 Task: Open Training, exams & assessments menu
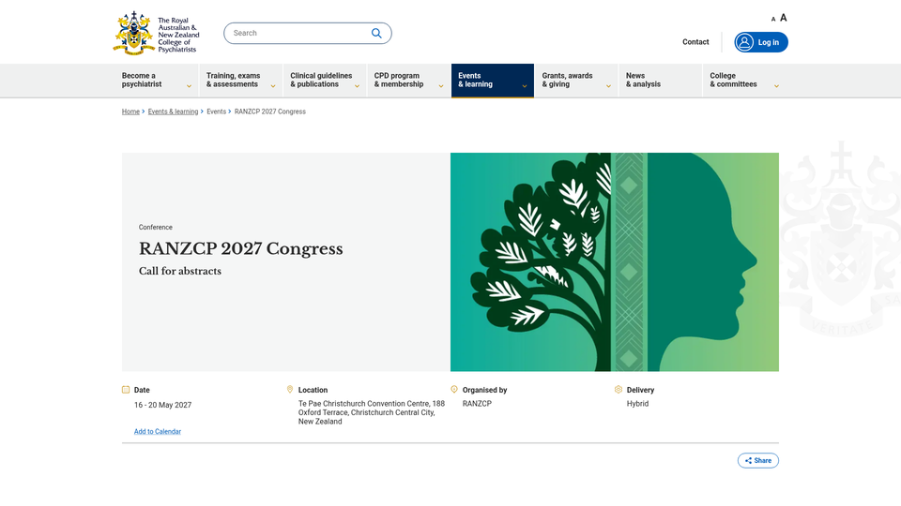click(241, 81)
